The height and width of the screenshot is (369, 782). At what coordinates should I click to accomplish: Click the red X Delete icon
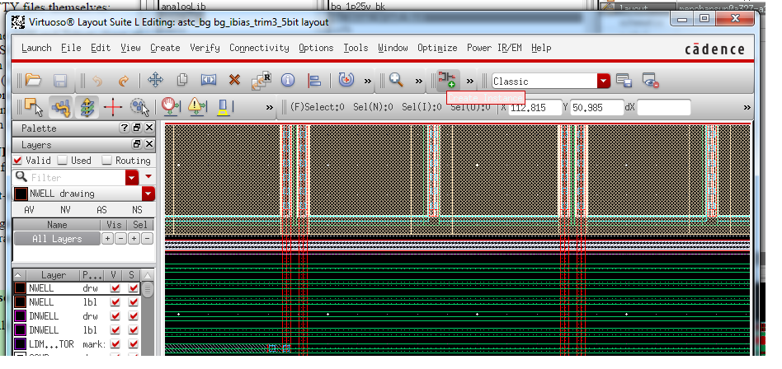(234, 81)
